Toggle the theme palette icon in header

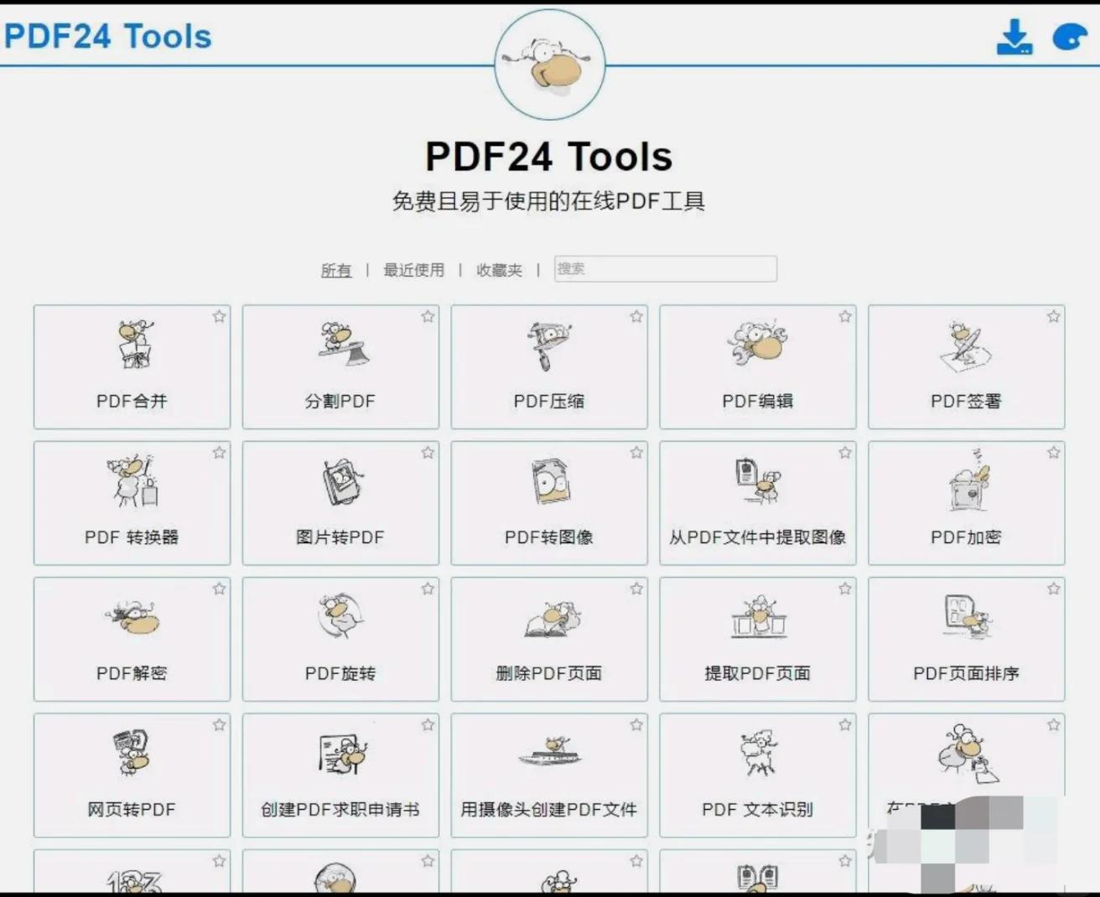pyautogui.click(x=1070, y=37)
